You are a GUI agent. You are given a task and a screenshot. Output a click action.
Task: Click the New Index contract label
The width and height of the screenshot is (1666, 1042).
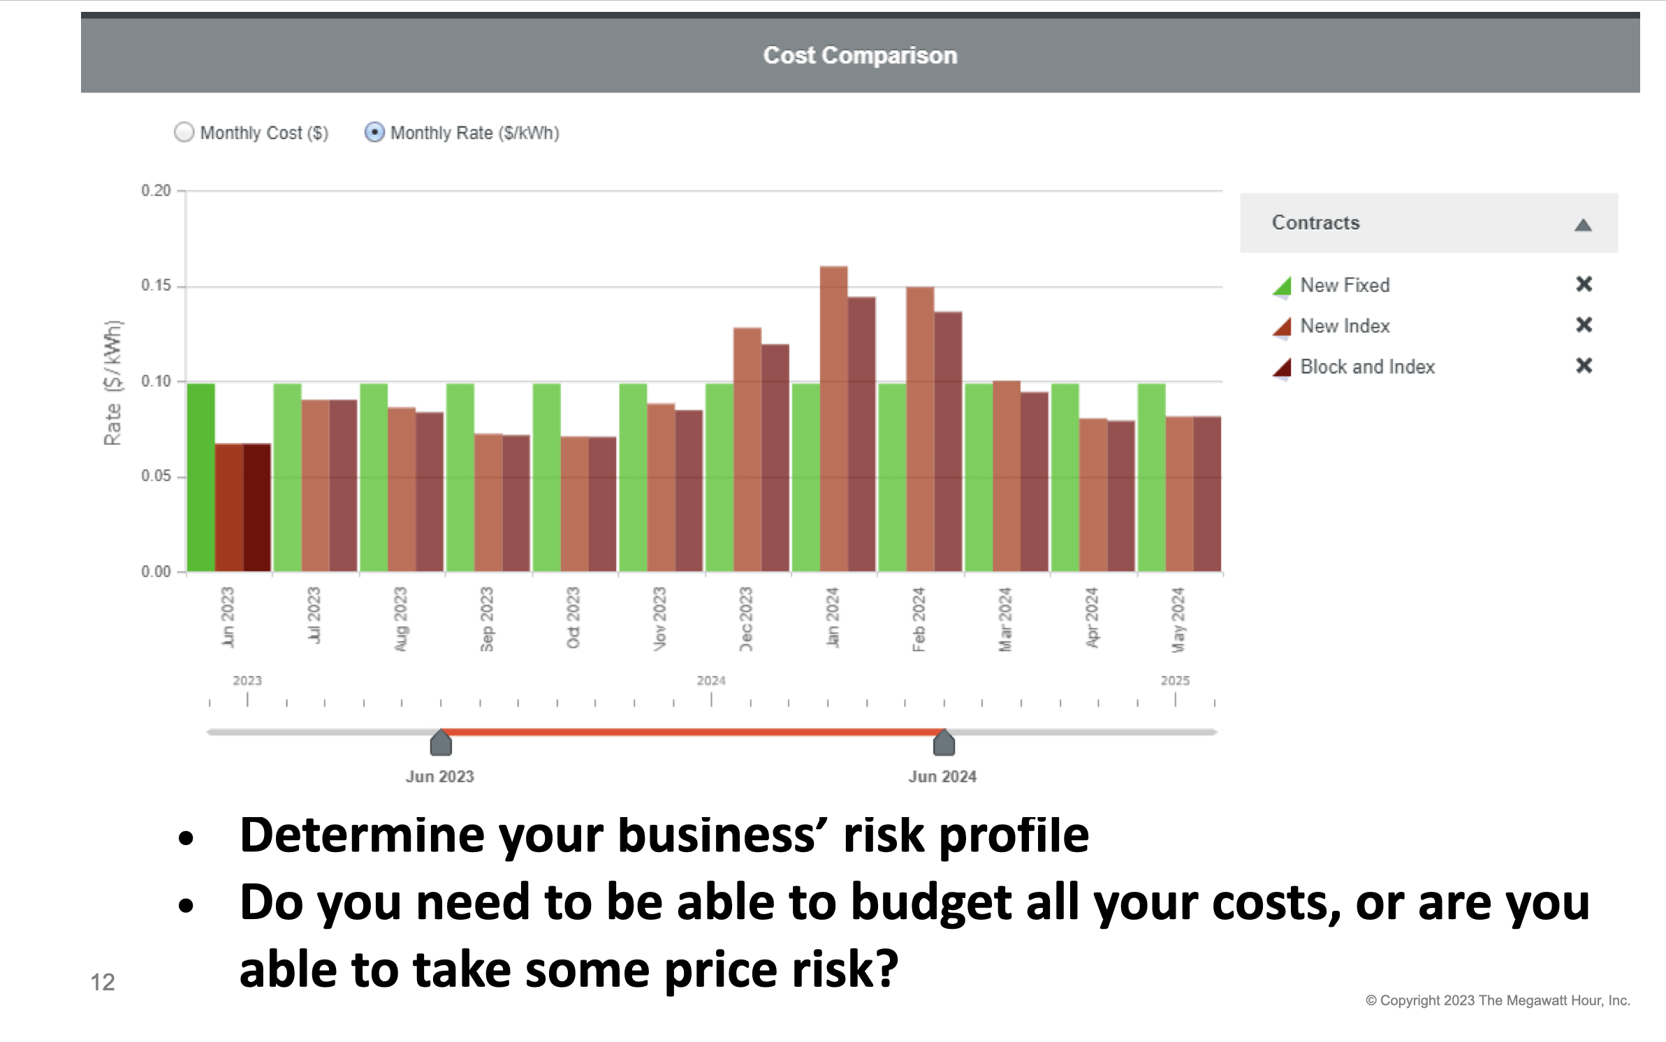tap(1345, 326)
